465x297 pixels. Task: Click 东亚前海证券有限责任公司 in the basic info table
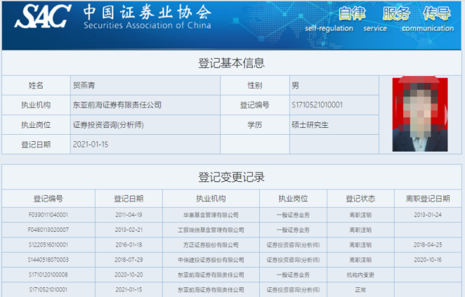(117, 105)
